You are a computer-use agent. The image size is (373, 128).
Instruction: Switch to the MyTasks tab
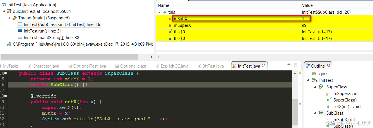point(11,66)
